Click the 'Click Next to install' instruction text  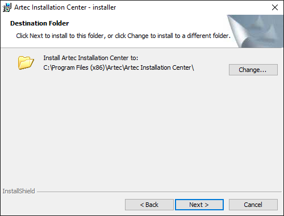[123, 36]
